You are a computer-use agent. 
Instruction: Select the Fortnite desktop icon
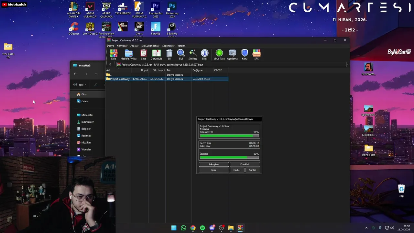[x=156, y=28]
